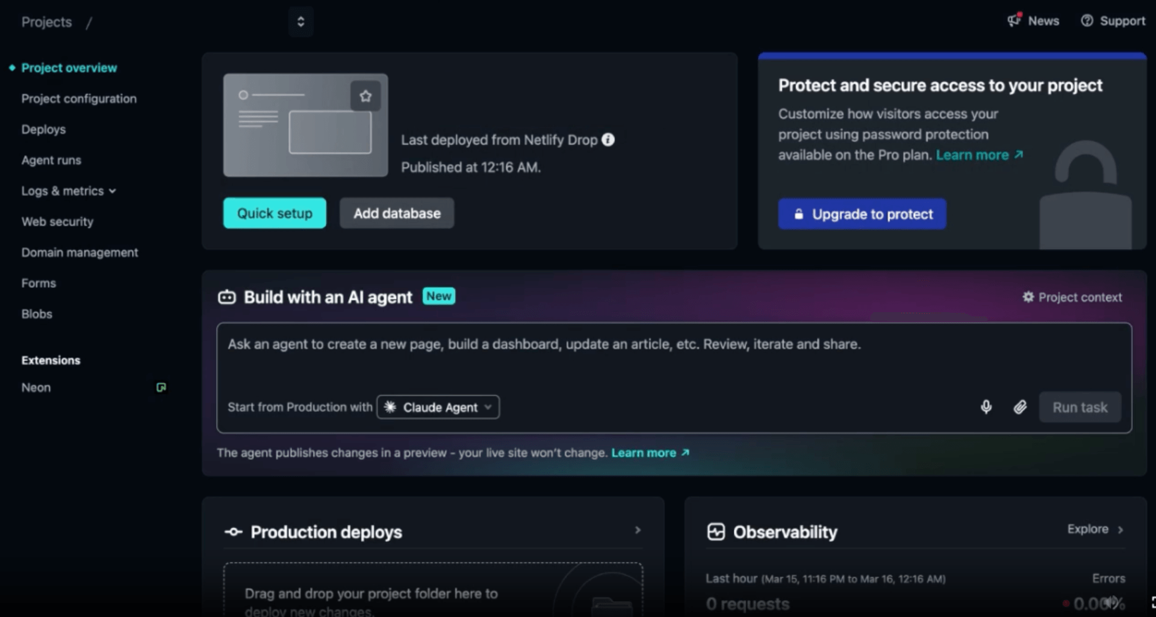Open Forms in the sidebar

tap(39, 283)
